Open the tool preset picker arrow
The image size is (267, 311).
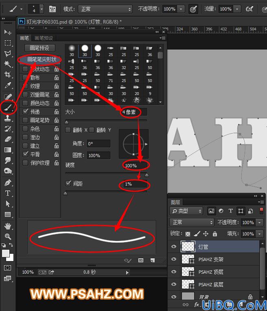(21, 9)
